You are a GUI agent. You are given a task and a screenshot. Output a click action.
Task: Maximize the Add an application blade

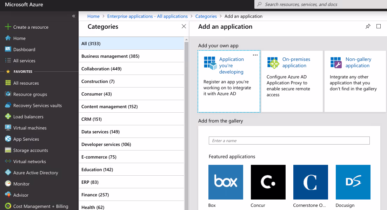[x=379, y=27]
